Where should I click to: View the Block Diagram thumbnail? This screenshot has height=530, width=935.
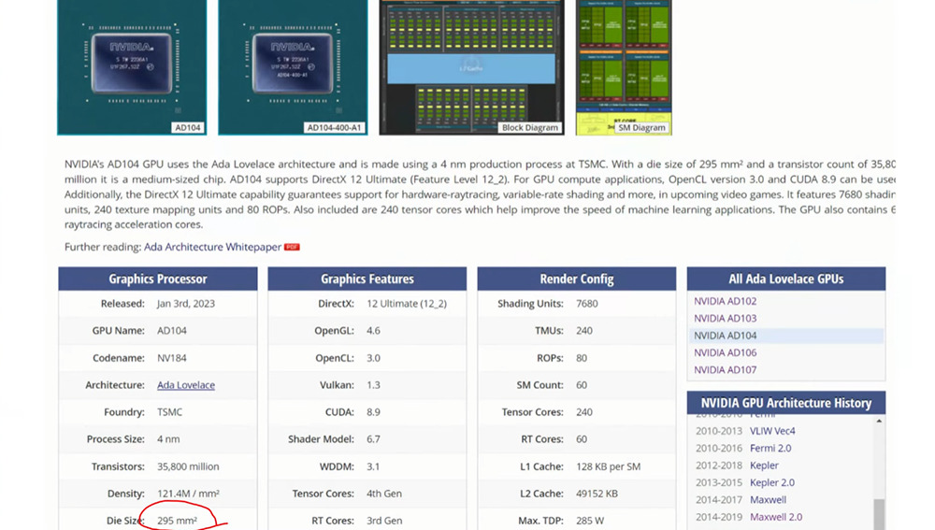click(471, 66)
